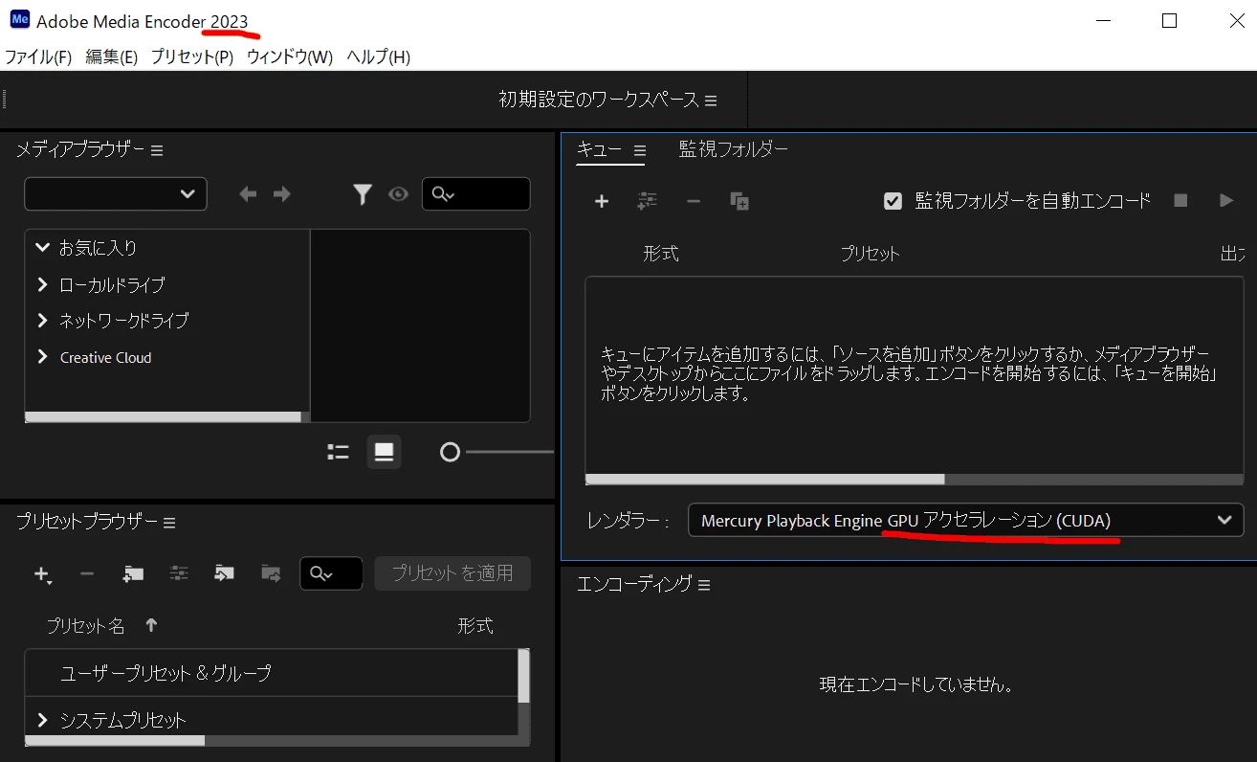Click the preset browser search field
The width and height of the screenshot is (1257, 762).
tap(331, 573)
